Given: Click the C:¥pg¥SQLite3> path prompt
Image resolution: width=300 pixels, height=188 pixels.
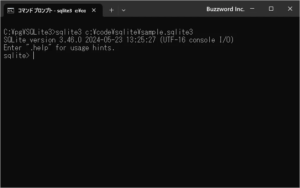Looking at the screenshot, I should coord(30,32).
